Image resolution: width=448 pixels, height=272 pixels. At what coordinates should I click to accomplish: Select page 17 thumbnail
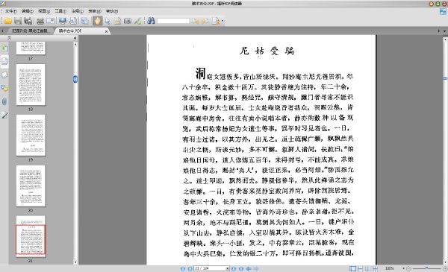pos(31,48)
